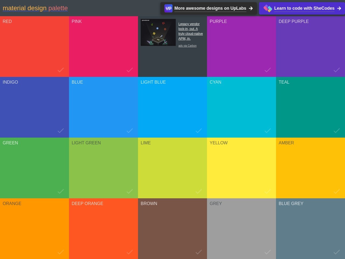Click the checkmark on the Brown tile
345x259 pixels.
(x=199, y=252)
